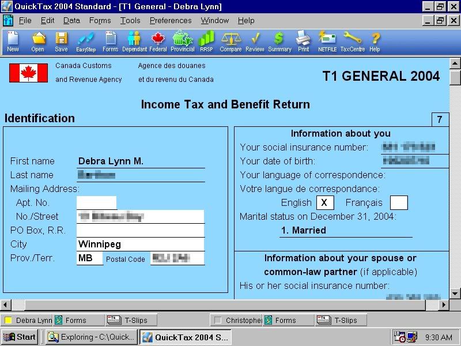461x346 pixels.
Task: Open Christopher's Forms tab
Action: point(288,320)
